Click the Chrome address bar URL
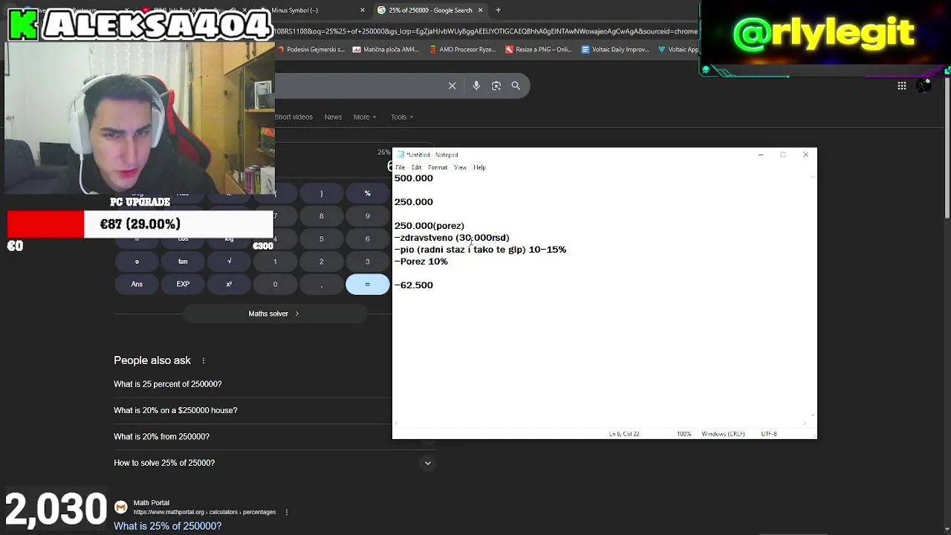951x535 pixels. point(487,31)
